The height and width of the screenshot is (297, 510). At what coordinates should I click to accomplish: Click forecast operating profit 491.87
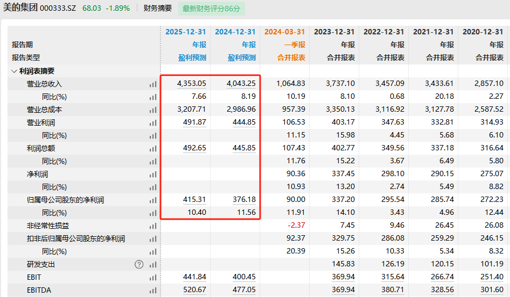194,122
